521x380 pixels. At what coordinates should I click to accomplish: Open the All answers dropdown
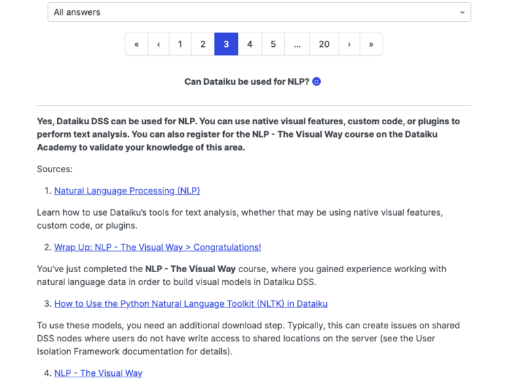tap(259, 12)
